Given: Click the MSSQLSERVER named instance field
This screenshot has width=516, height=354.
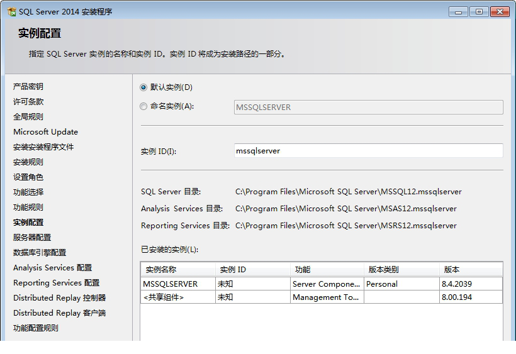Looking at the screenshot, I should (369, 108).
